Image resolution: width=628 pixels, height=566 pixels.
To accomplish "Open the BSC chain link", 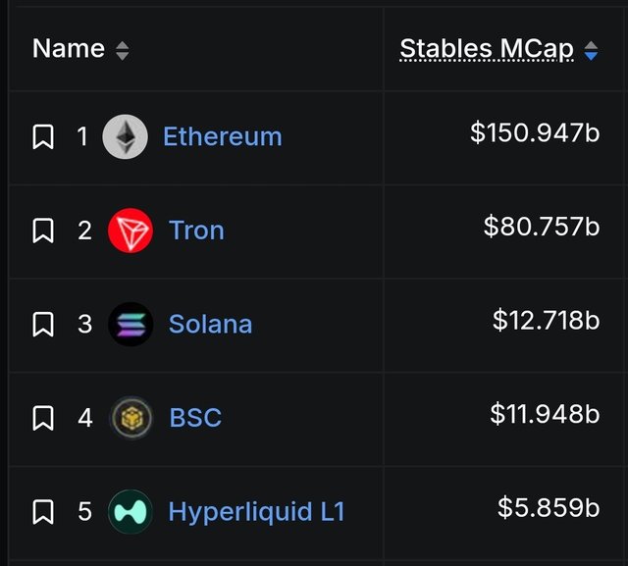I will 195,418.
